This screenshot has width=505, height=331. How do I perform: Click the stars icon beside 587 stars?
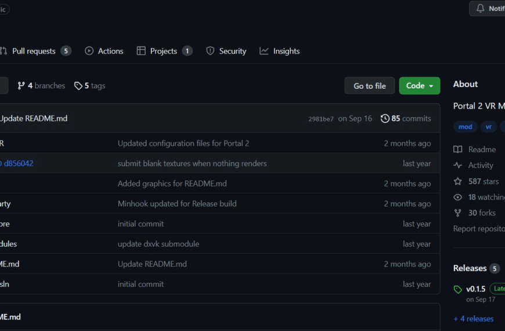pos(457,181)
